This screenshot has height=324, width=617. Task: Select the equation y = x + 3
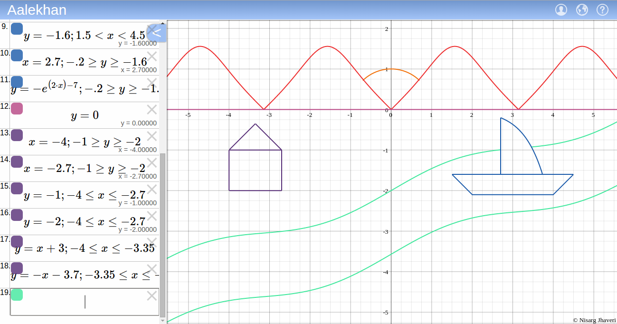click(85, 249)
